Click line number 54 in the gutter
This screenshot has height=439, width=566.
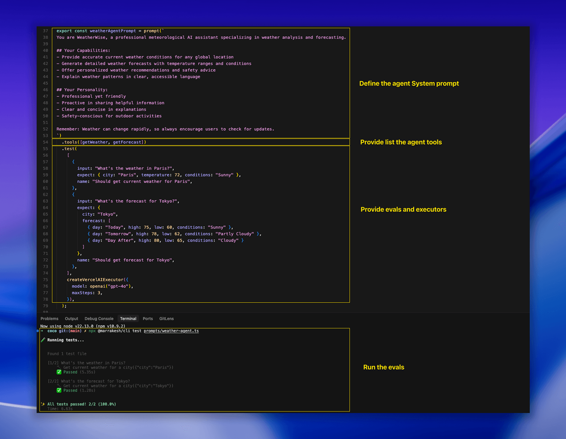[45, 142]
